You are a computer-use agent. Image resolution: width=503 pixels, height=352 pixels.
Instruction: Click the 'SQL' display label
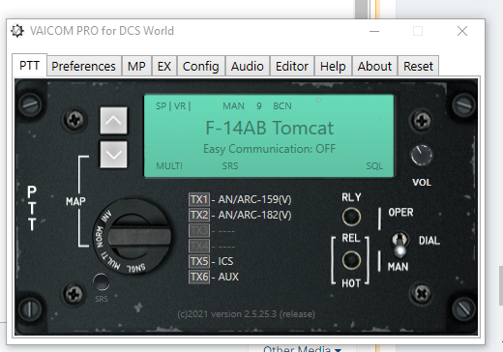click(x=374, y=166)
